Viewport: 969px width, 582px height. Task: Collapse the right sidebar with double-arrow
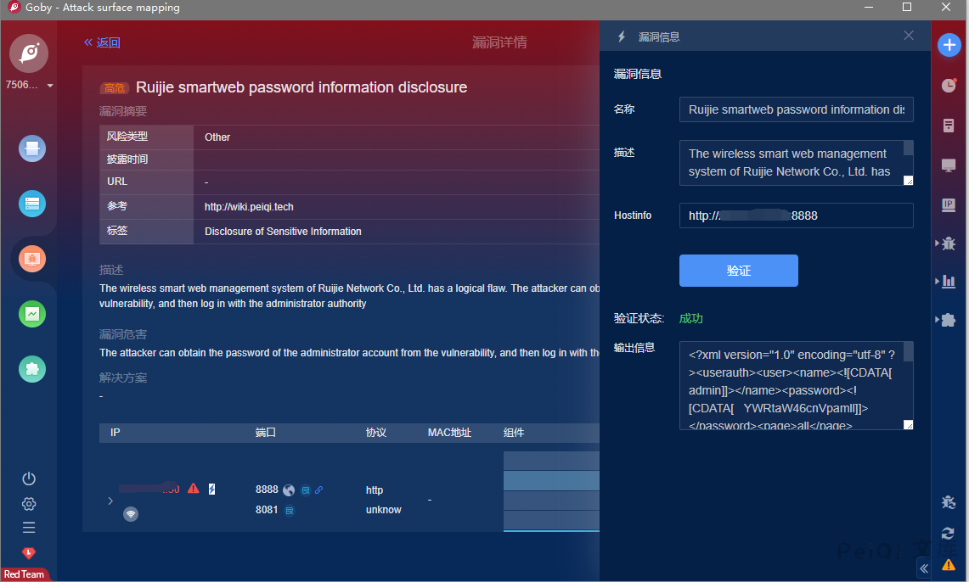[x=924, y=568]
